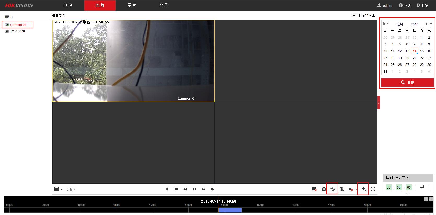Pause the playback
The height and width of the screenshot is (215, 436).
tap(194, 189)
